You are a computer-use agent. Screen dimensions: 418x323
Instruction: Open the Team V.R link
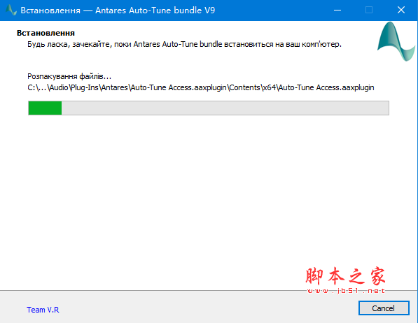[43, 310]
